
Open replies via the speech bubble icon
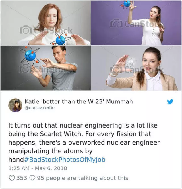pyautogui.click(x=32, y=178)
